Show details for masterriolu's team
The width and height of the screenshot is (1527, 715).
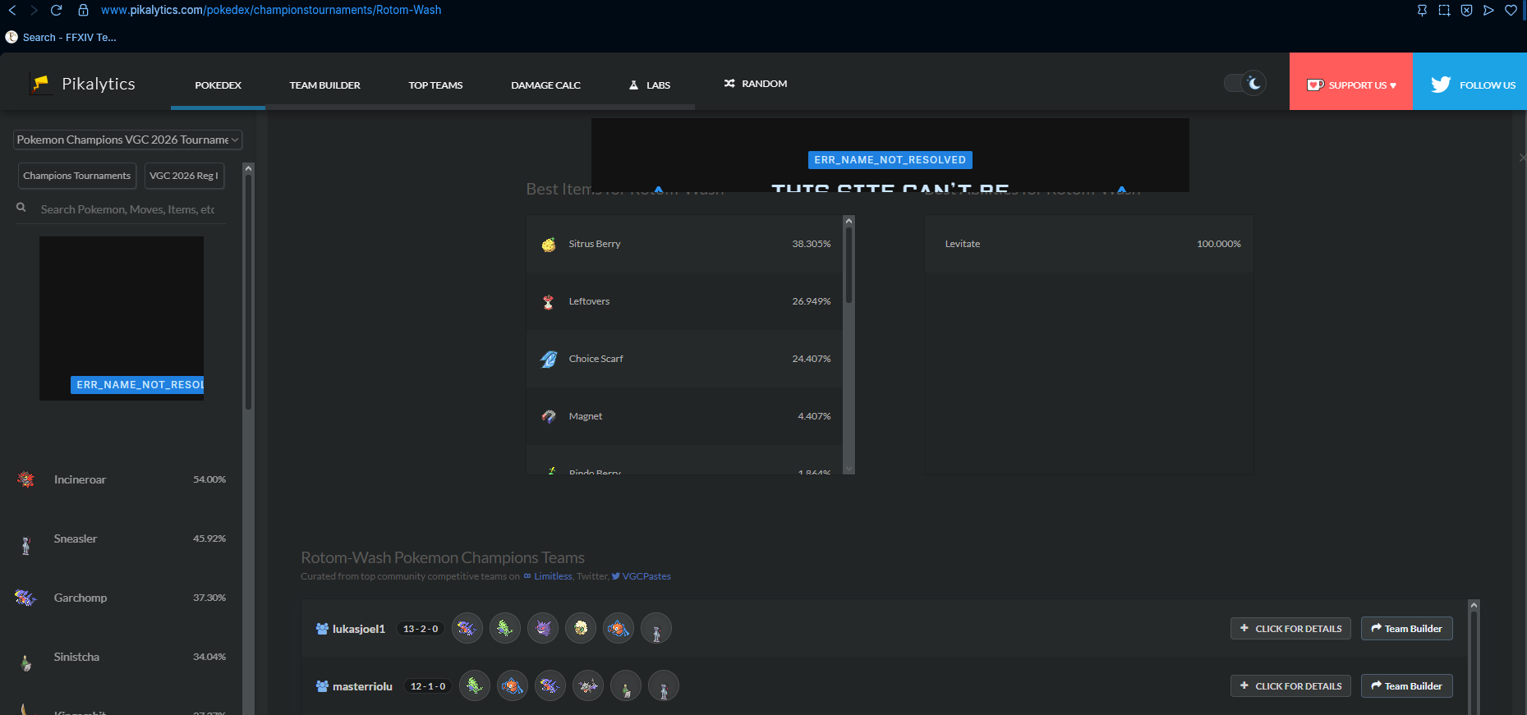point(1290,686)
